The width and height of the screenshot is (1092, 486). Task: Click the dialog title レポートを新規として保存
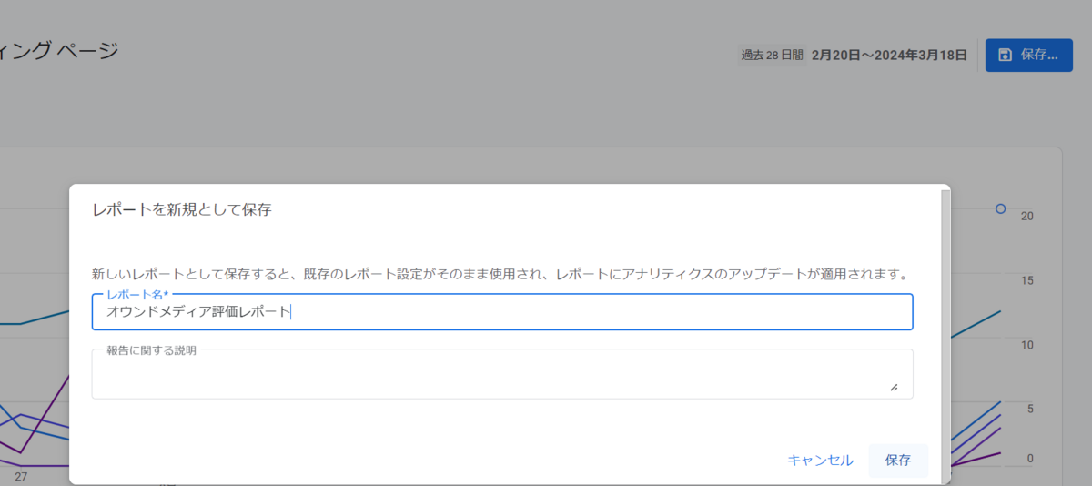click(x=182, y=210)
